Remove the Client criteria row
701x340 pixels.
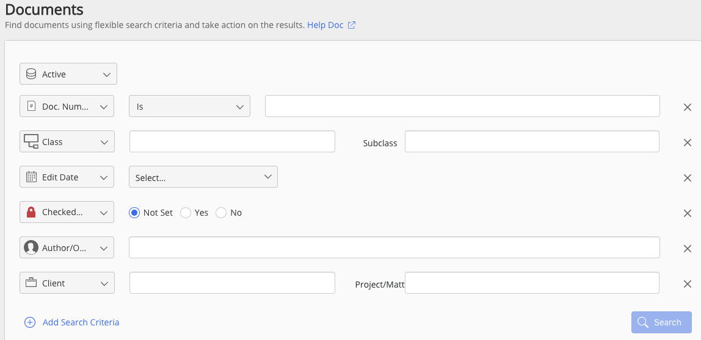point(688,284)
